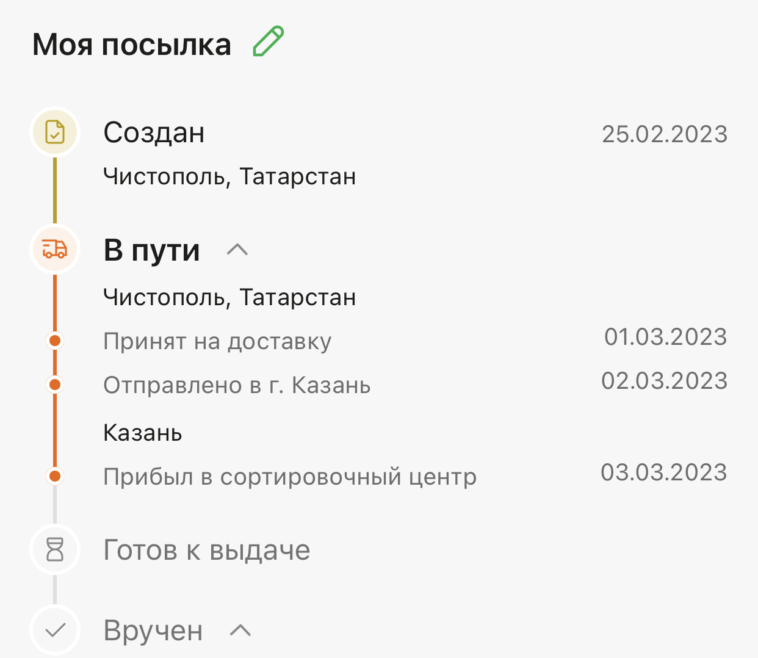758x658 pixels.
Task: Collapse the Вручен section chevron
Action: 240,630
